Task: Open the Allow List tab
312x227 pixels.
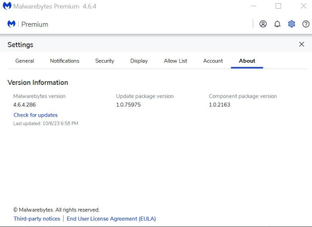Action: click(x=175, y=61)
